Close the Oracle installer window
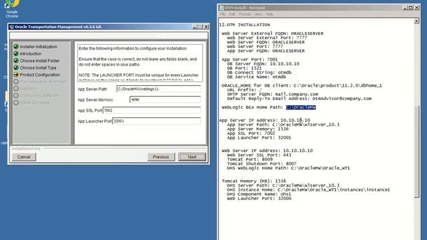Screen dimensions: 427x240 [x=206, y=27]
